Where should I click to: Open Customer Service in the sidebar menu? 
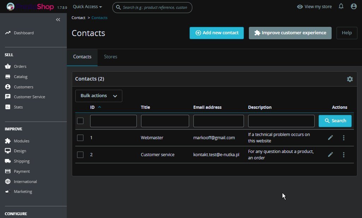click(x=29, y=97)
